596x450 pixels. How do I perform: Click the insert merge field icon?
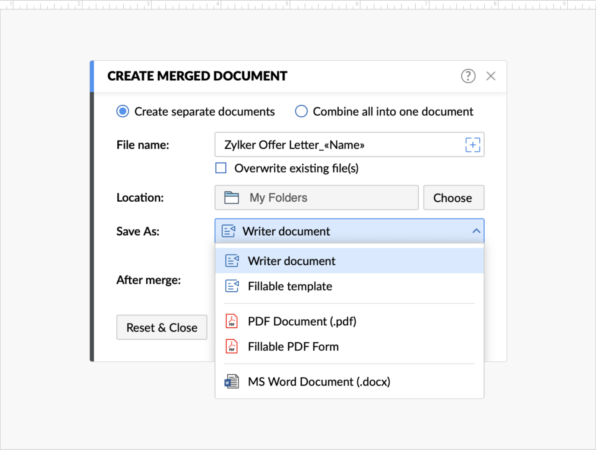point(472,145)
